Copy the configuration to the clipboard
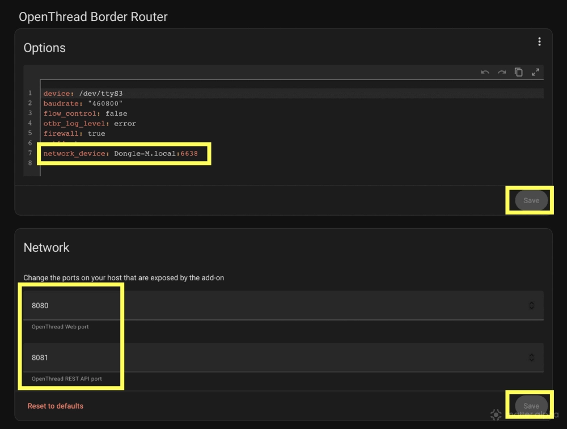This screenshot has height=429, width=567. pyautogui.click(x=518, y=72)
